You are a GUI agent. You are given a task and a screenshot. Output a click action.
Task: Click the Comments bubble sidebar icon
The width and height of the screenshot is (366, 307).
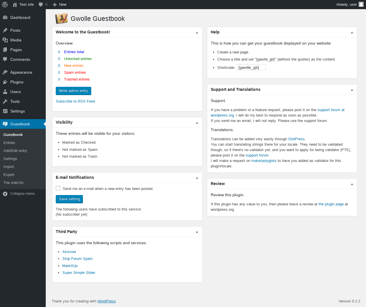coord(5,59)
